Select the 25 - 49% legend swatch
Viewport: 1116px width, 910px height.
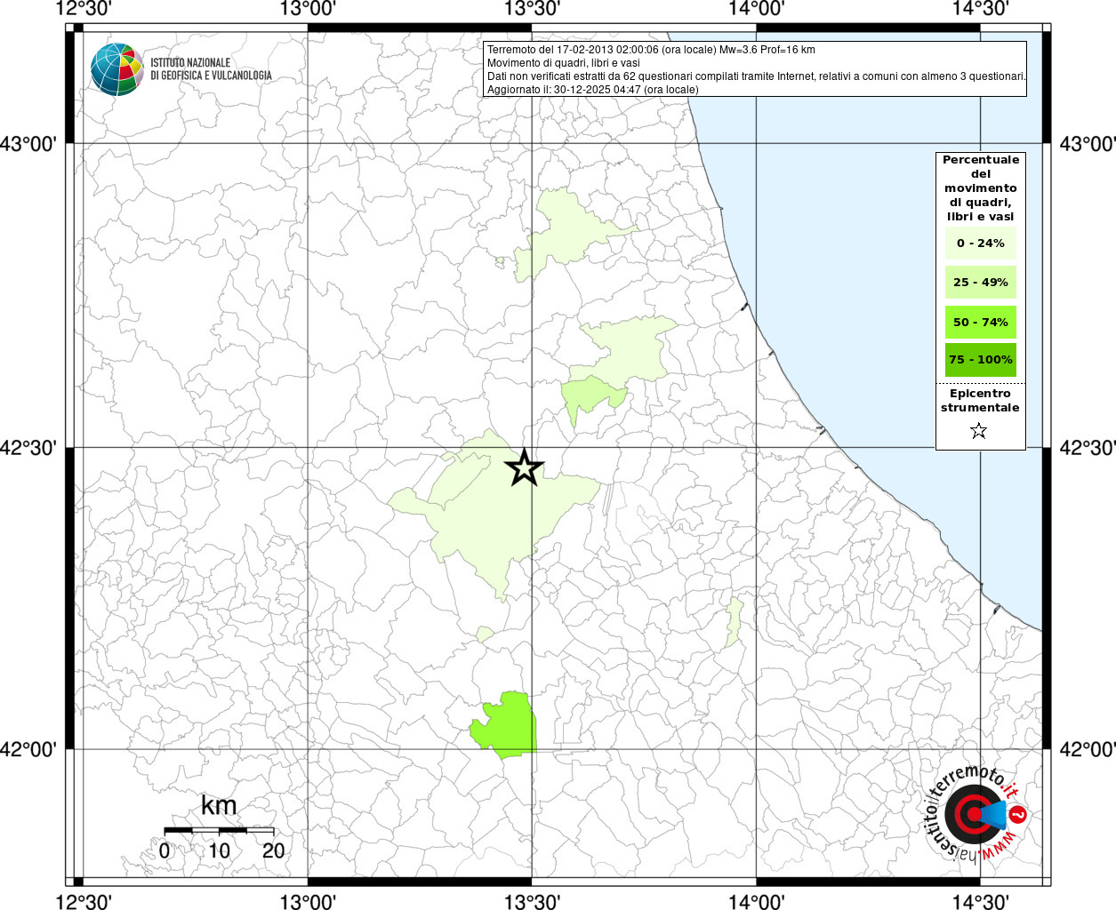pyautogui.click(x=981, y=283)
